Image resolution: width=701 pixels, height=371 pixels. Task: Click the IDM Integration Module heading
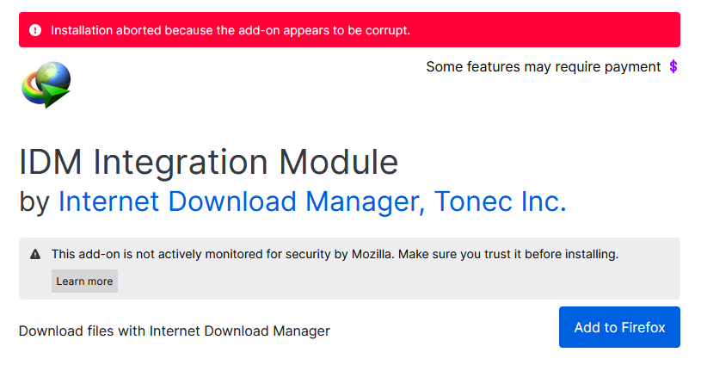click(208, 162)
